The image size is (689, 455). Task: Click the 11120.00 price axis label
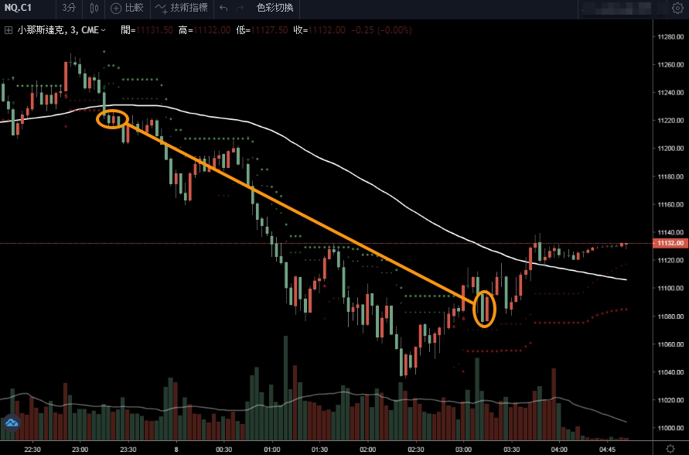[x=670, y=260]
